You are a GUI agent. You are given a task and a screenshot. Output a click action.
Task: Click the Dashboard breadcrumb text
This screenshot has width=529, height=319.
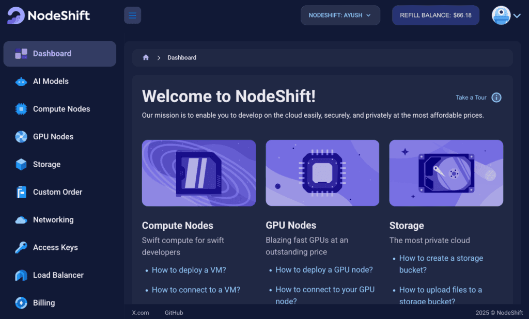tap(182, 58)
